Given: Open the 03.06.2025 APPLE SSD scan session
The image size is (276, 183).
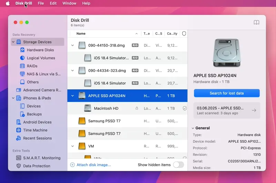Looking at the screenshot, I should [227, 110].
